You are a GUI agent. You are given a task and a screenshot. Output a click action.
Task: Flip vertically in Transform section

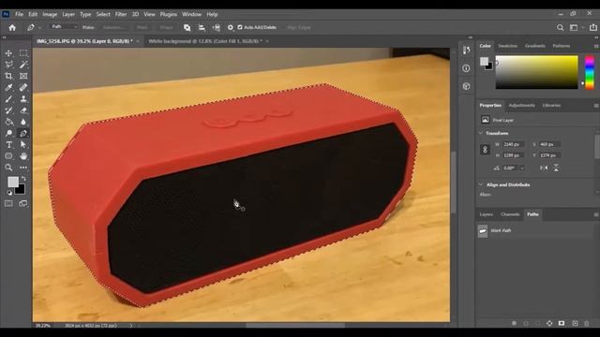coord(556,168)
